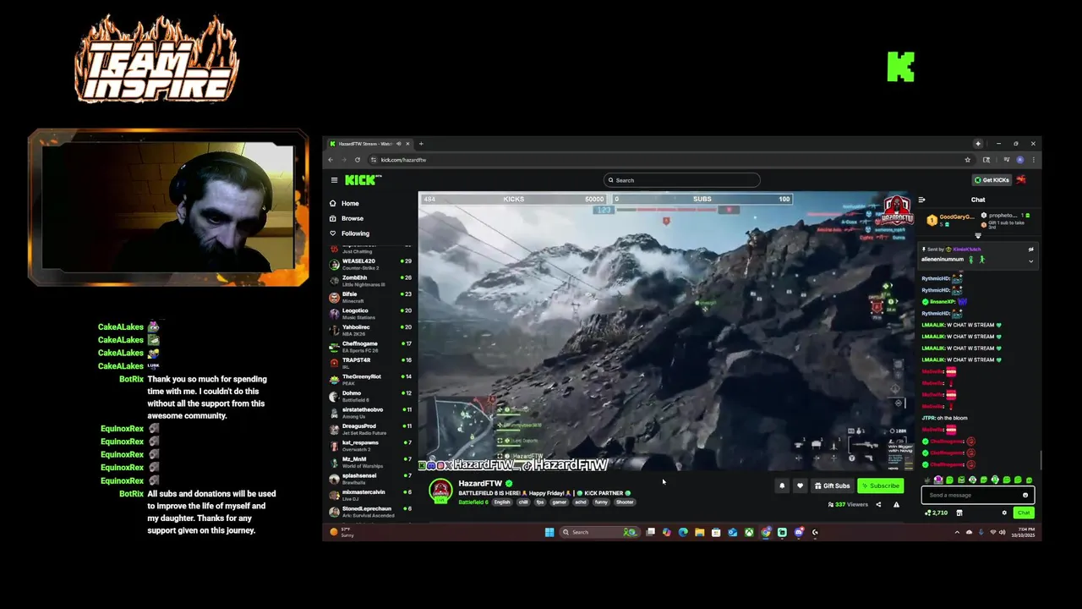1082x609 pixels.
Task: Open Leogolico channel in sidebar
Action: coord(370,314)
